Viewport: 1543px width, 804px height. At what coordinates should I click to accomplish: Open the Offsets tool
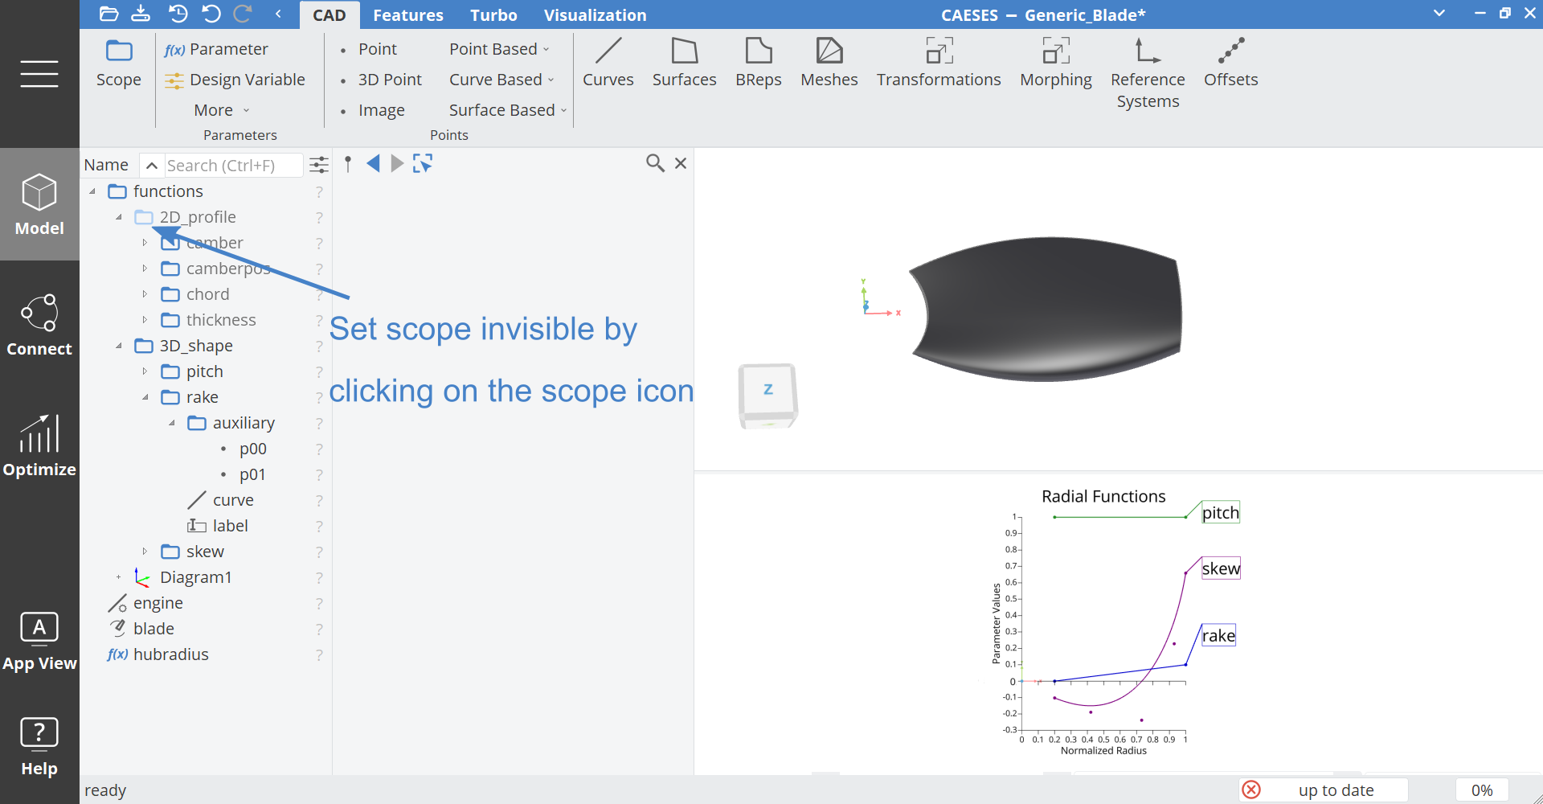tap(1230, 63)
